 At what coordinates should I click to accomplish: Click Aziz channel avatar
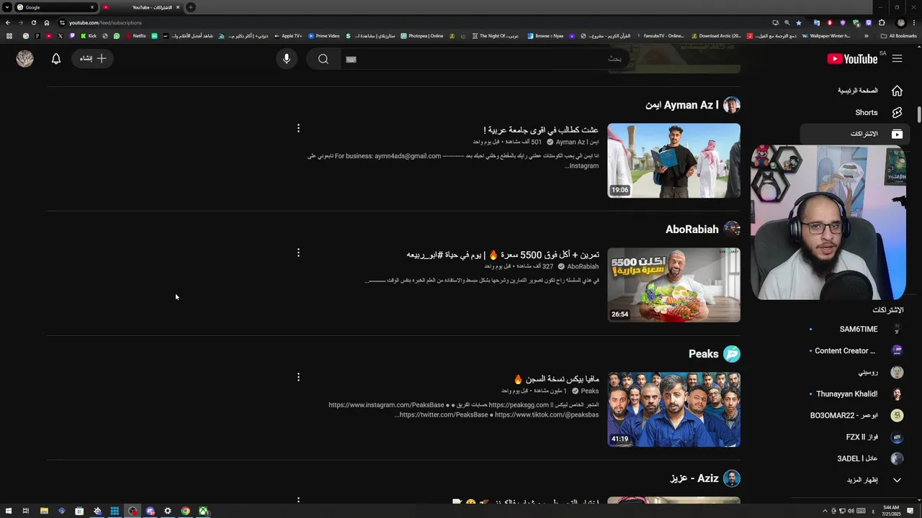coord(732,478)
